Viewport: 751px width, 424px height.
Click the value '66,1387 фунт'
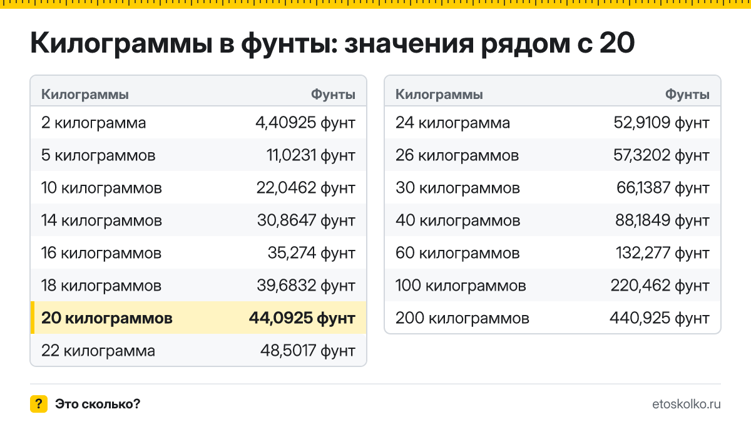[663, 188]
